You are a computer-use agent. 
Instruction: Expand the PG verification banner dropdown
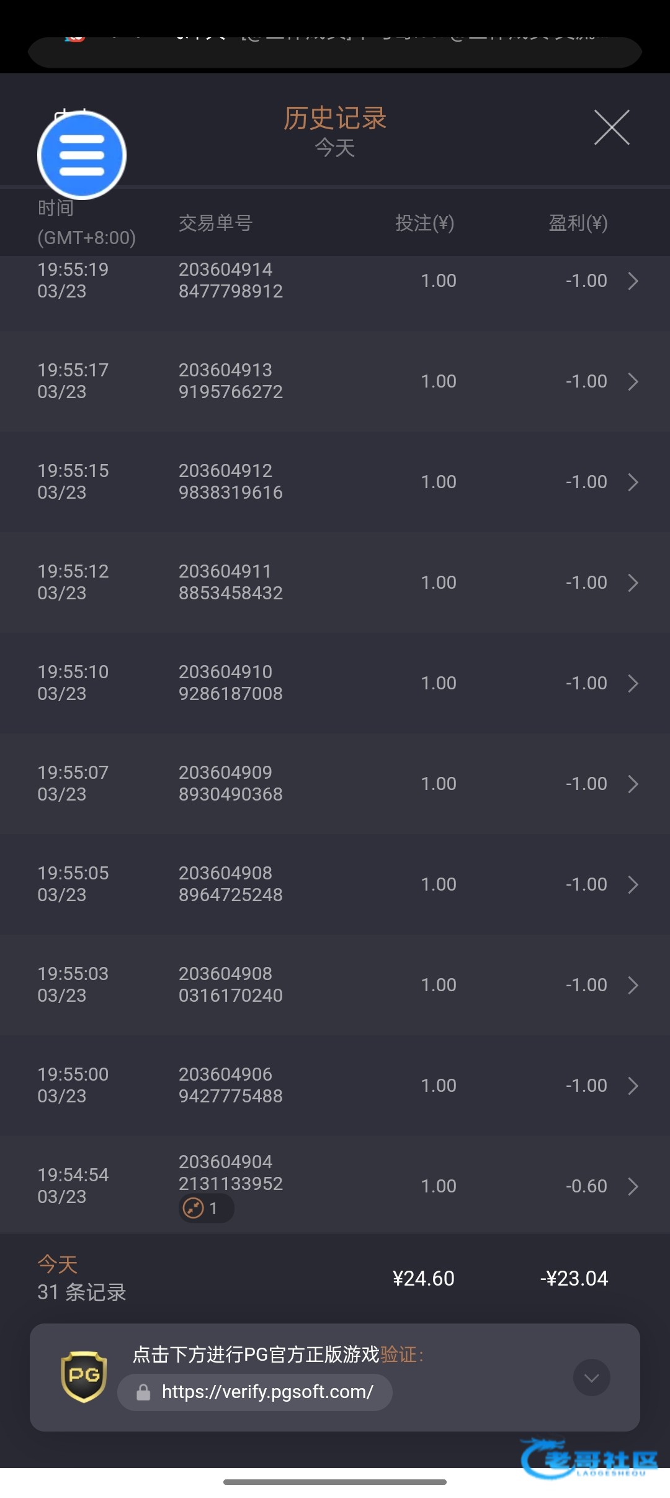[x=591, y=1378]
